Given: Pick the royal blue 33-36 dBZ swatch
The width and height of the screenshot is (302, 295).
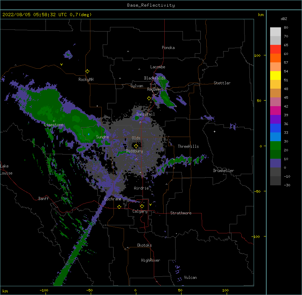Looking at the screenshot, I should 275,128.
